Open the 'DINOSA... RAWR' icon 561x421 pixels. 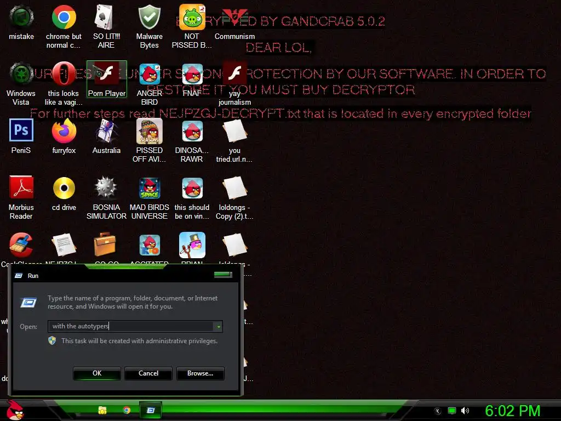click(x=192, y=141)
